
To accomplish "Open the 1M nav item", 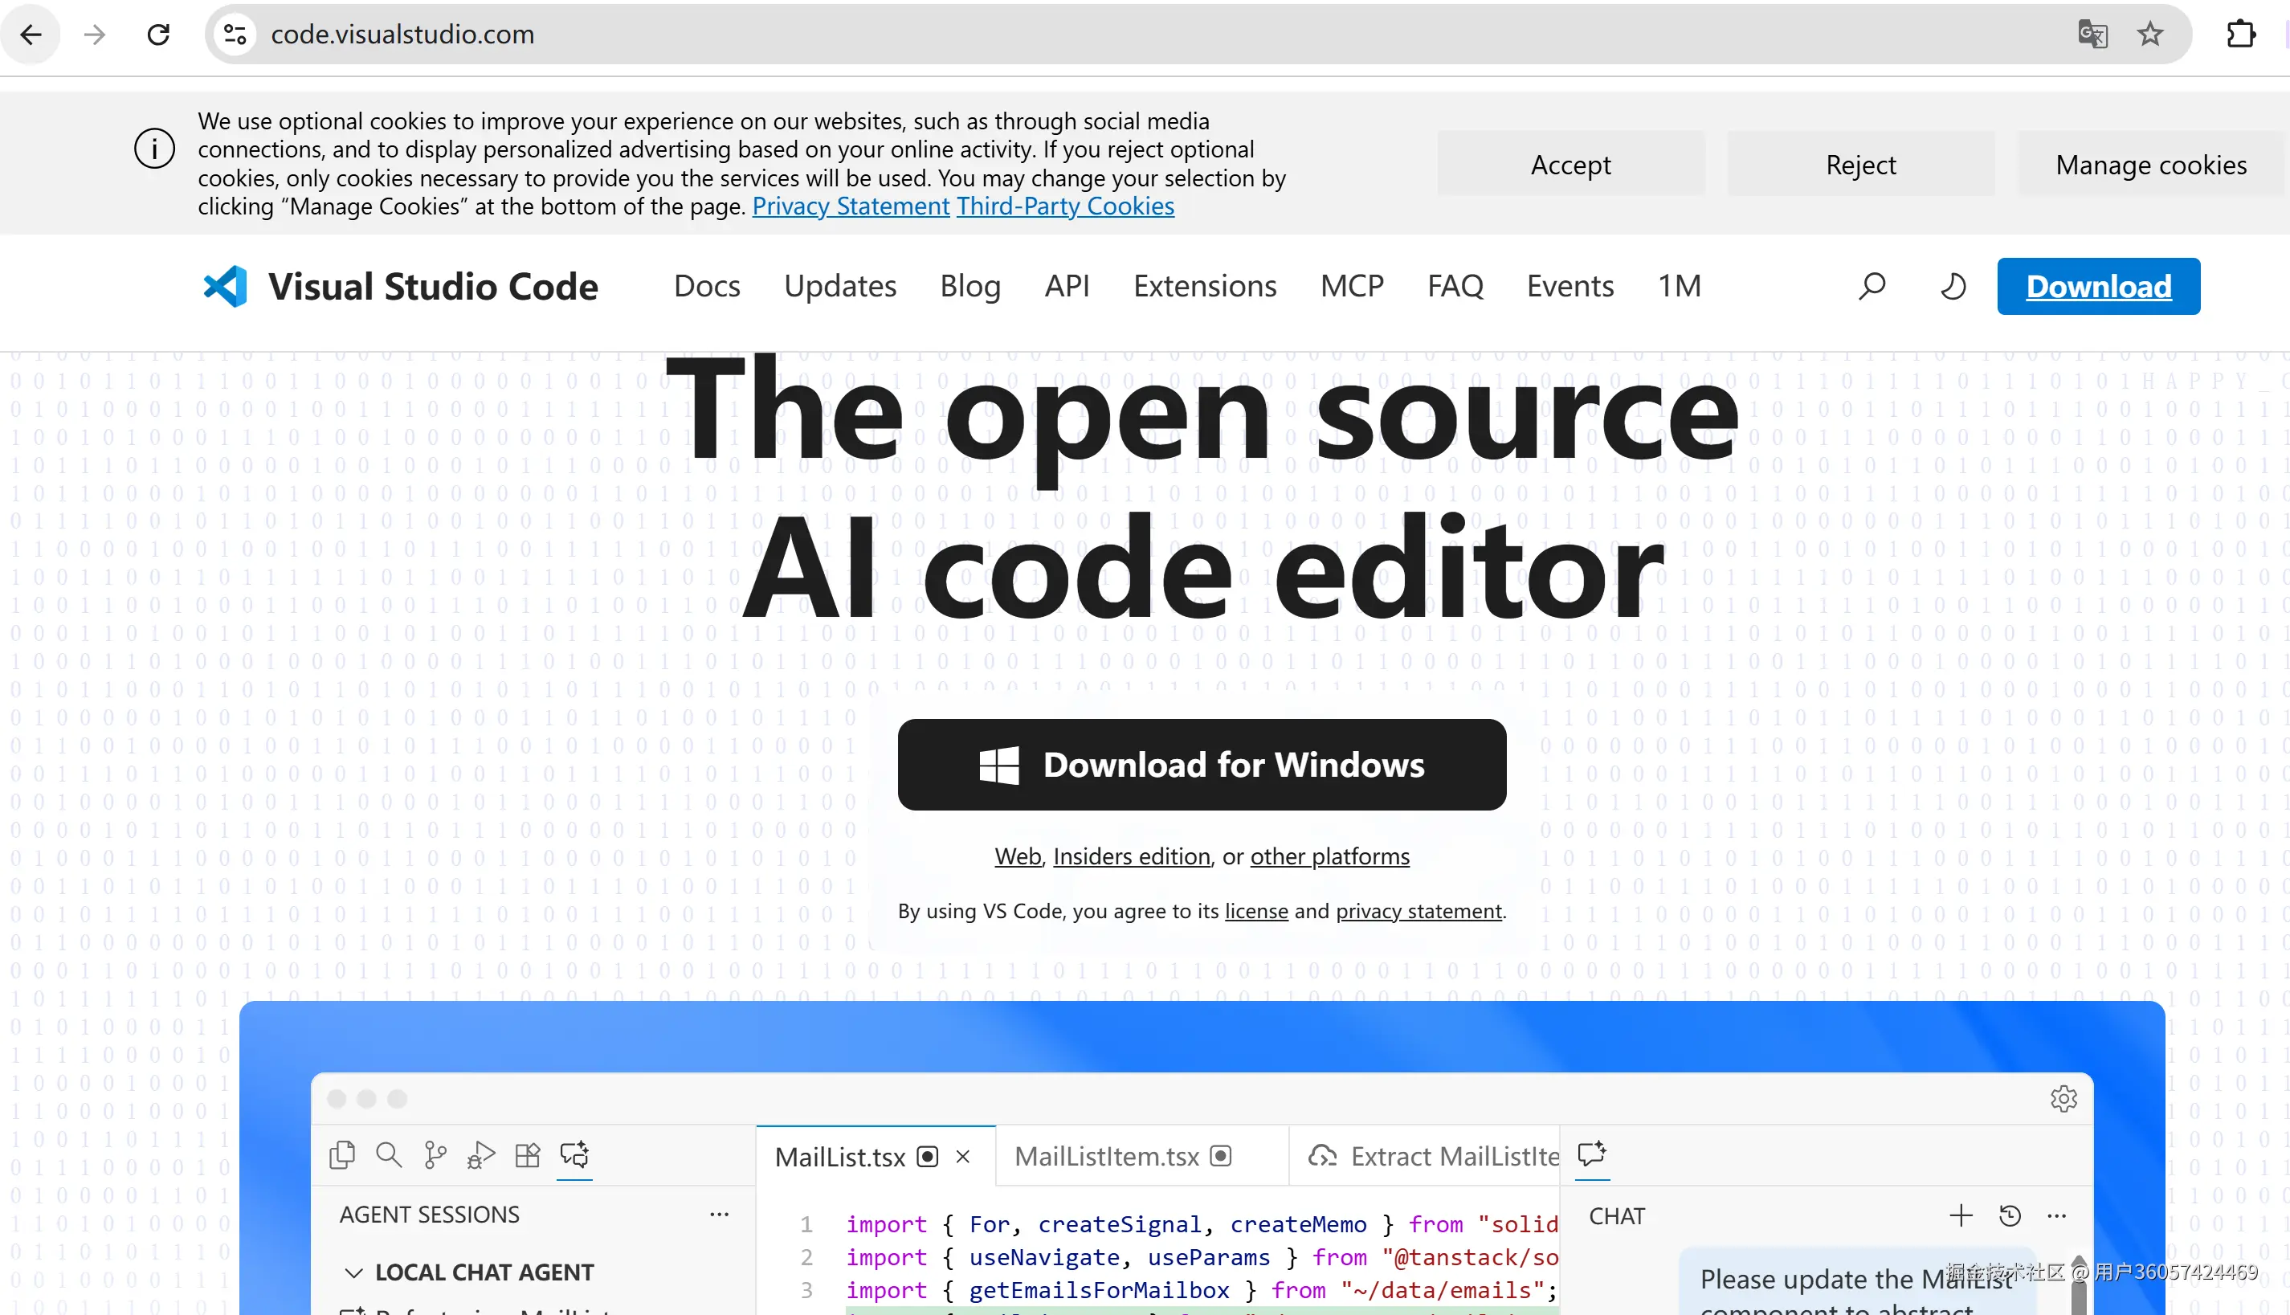I will coord(1679,286).
